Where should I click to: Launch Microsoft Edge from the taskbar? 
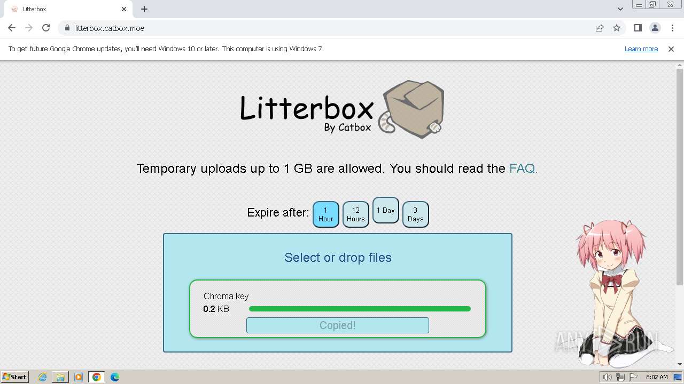[115, 377]
